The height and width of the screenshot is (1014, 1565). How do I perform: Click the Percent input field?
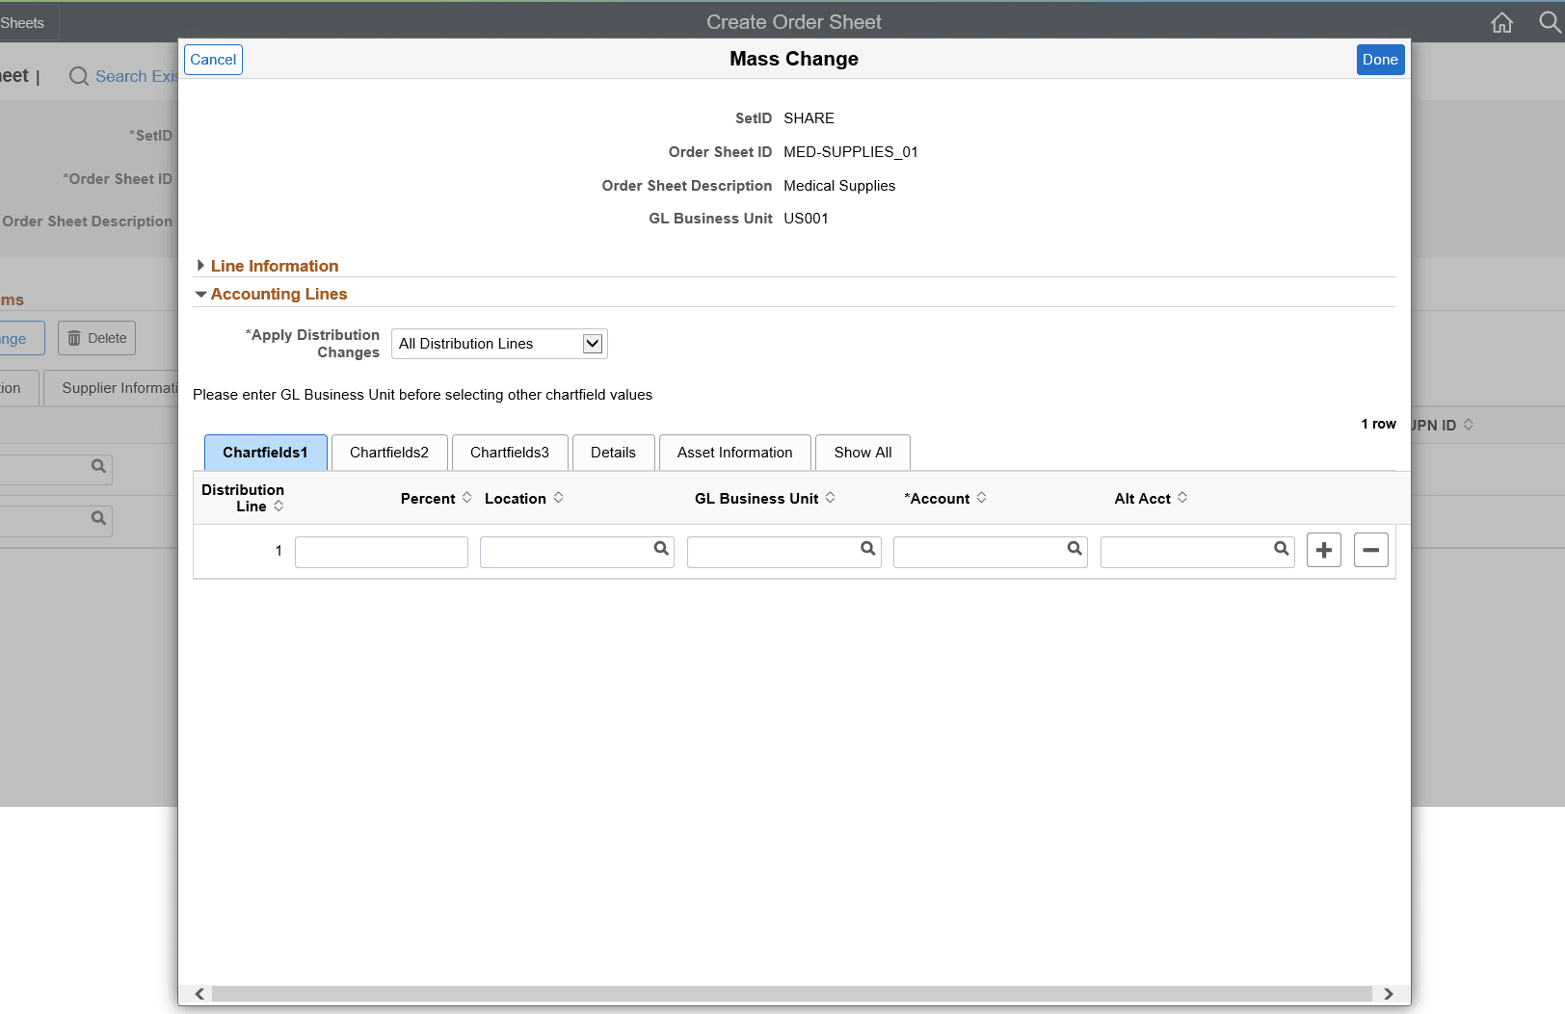382,553
